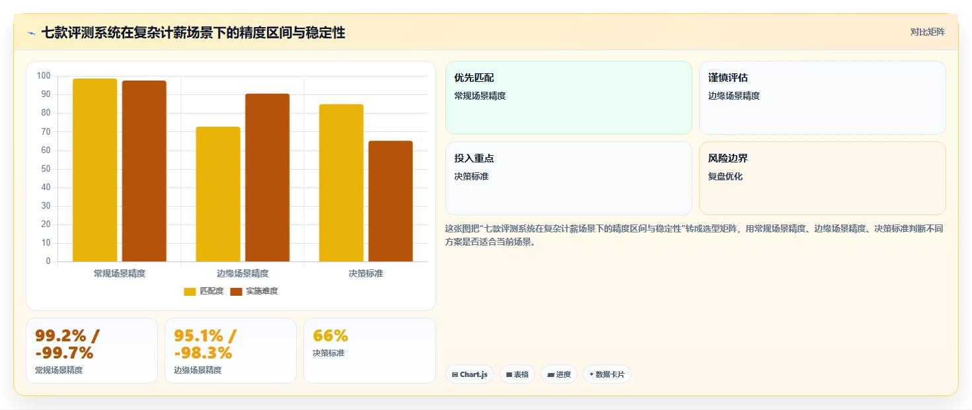This screenshot has height=410, width=972.
Task: Select the 进度 tag chip
Action: click(559, 374)
